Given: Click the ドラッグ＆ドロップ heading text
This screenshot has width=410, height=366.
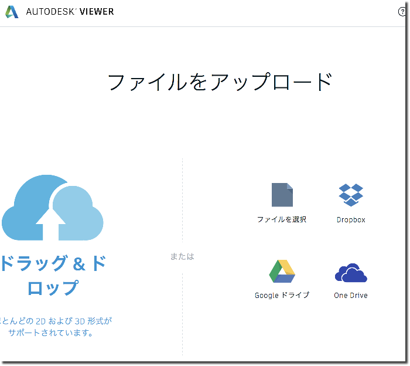Looking at the screenshot, I should tap(53, 275).
